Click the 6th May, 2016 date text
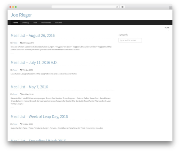 (28, 94)
